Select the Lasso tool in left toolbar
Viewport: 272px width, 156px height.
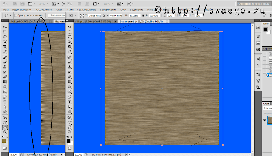coord(5,37)
